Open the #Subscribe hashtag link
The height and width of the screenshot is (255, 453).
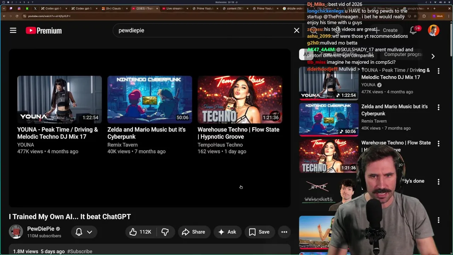[x=80, y=251]
